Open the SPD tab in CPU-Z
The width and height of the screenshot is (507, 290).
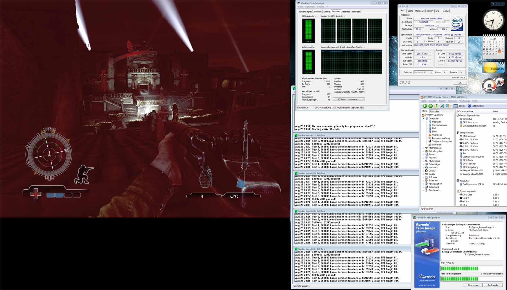point(437,11)
